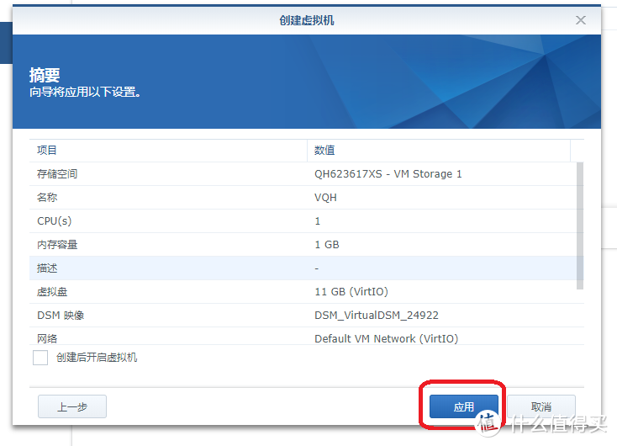Viewport: 617px width, 446px height.
Task: Select the 内存容量 row label
Action: point(57,245)
